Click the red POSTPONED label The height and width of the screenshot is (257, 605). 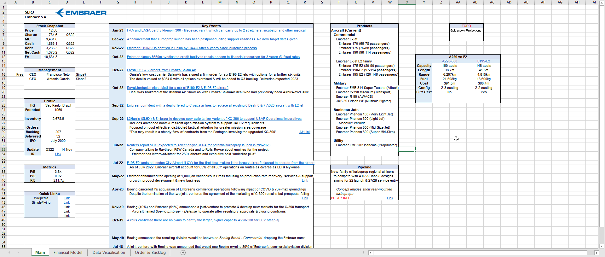tap(341, 198)
